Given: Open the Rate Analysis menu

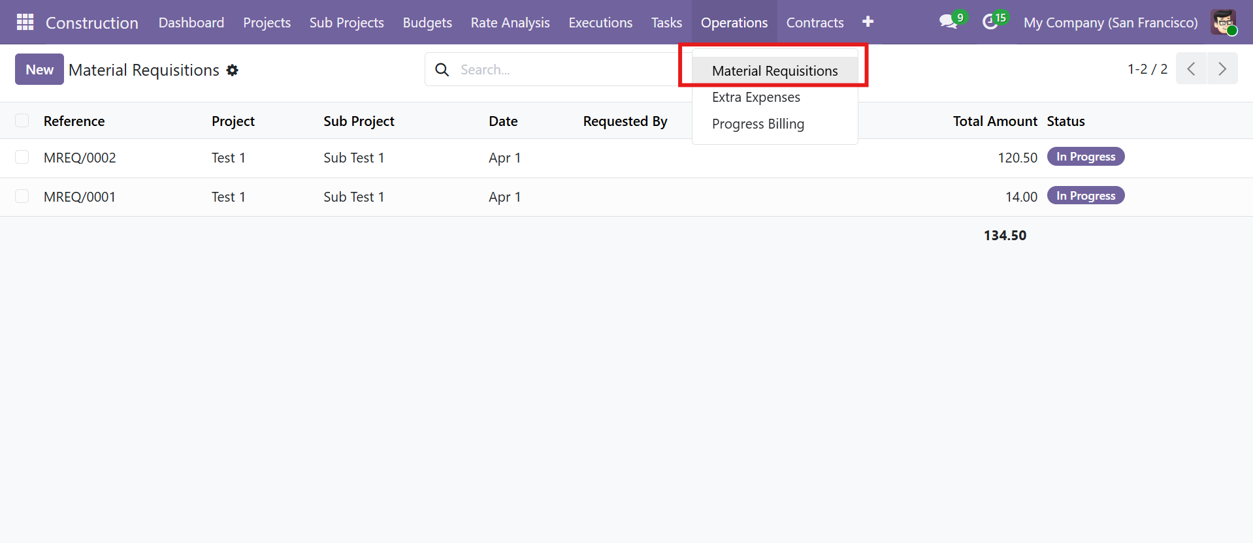Looking at the screenshot, I should coord(510,22).
